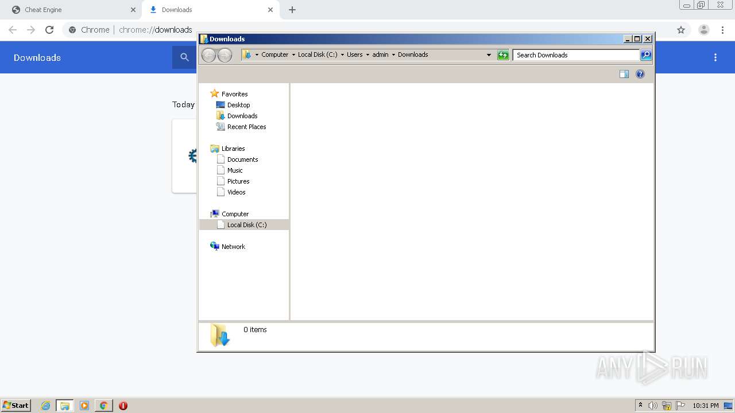
Task: Open Windows Explorer taskbar icon
Action: click(65, 406)
